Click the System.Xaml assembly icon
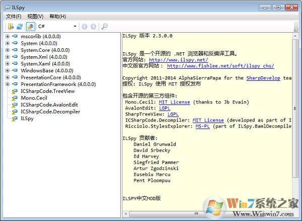This screenshot has height=221, width=302. 15,63
